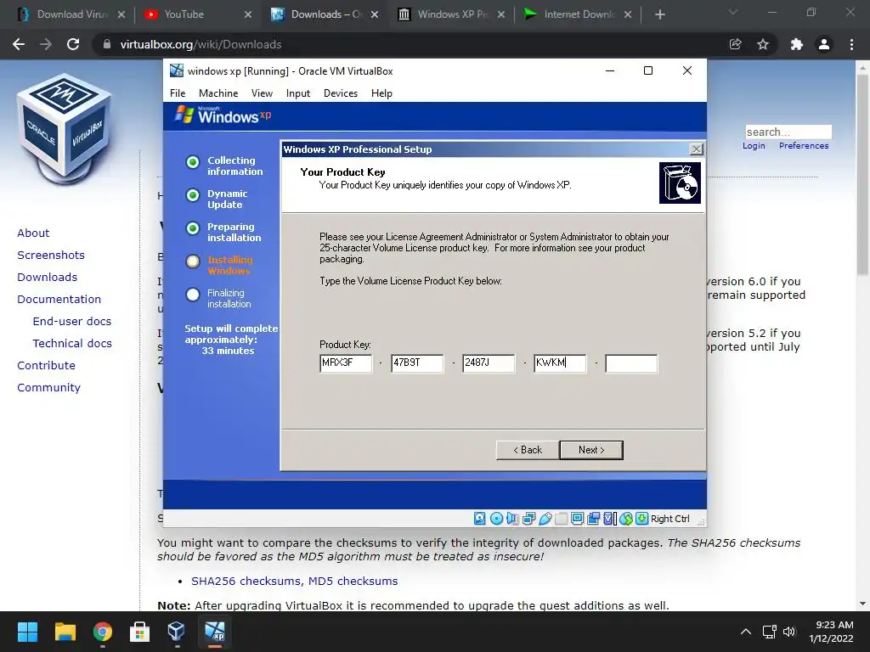
Task: Click the browser forward arrow
Action: coord(46,44)
